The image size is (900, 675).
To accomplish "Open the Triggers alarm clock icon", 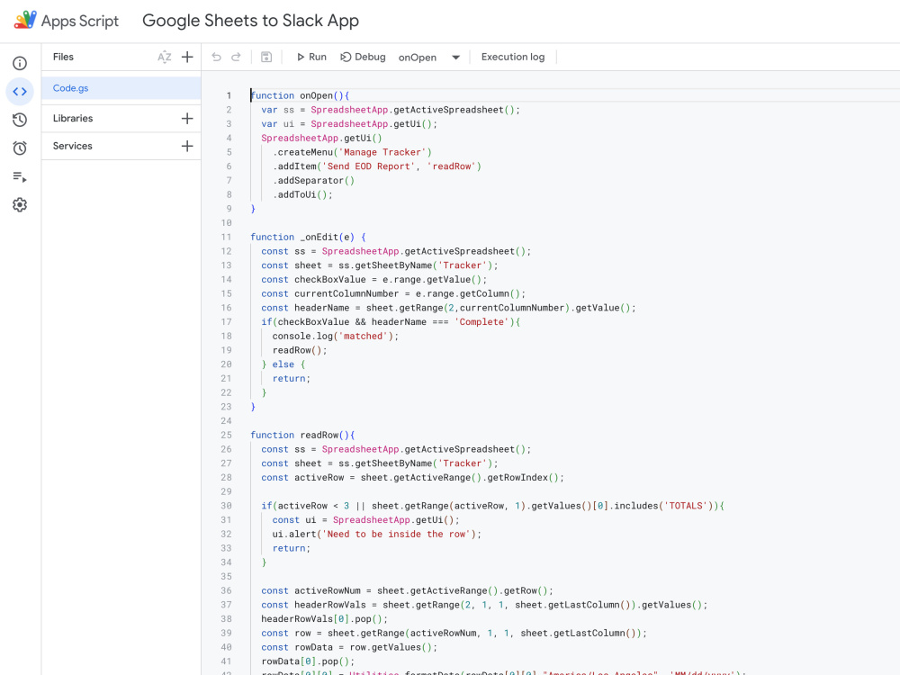I will pos(20,148).
